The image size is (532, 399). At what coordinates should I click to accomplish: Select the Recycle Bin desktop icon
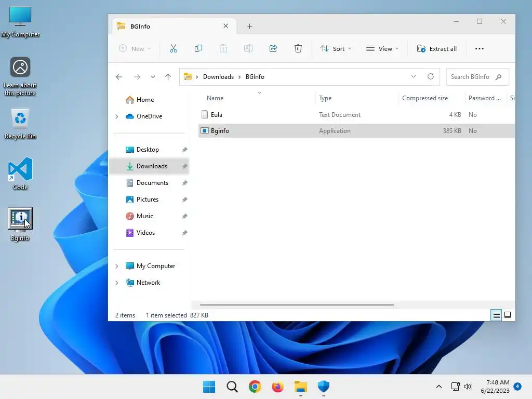coord(20,124)
